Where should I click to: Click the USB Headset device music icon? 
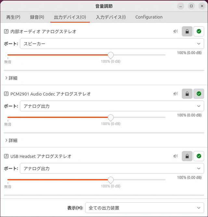click(x=6, y=156)
